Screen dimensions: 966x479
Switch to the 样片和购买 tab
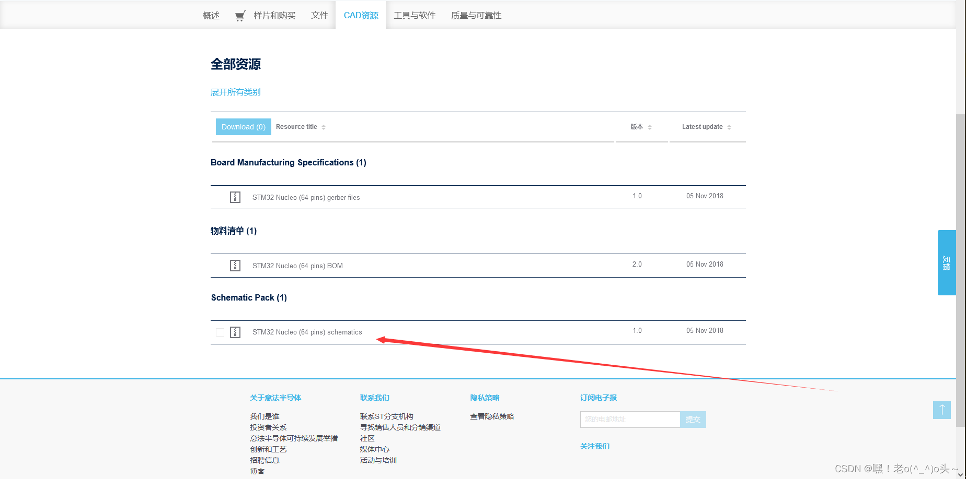point(274,16)
